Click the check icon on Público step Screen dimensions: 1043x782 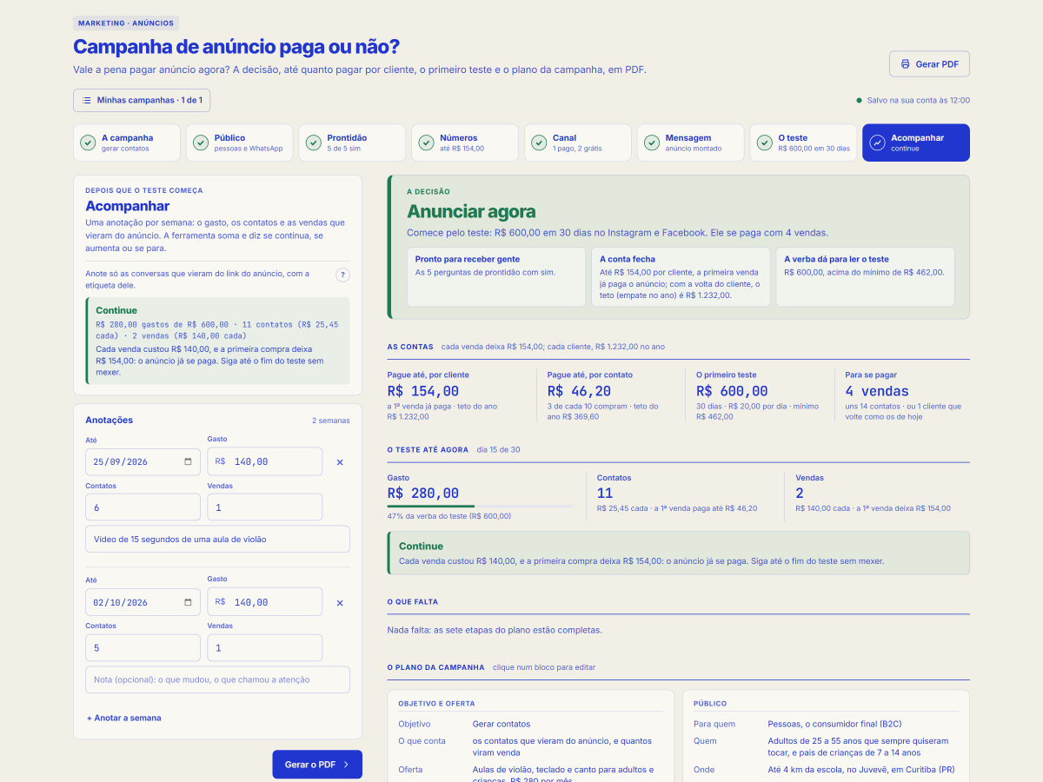click(x=201, y=142)
